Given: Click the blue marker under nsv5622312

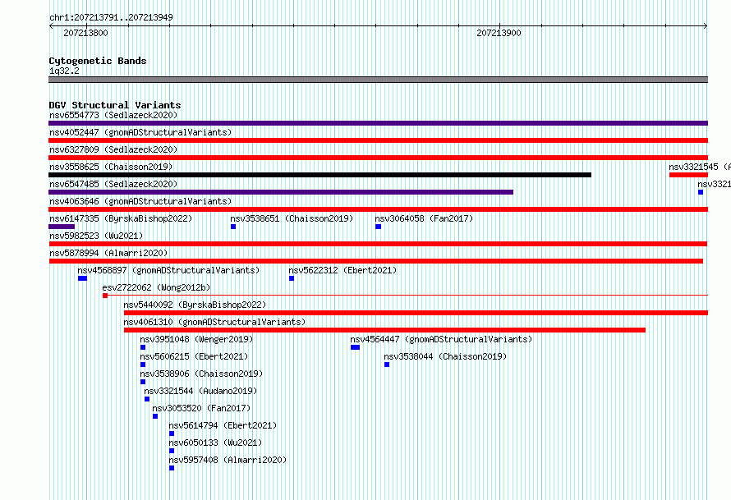Looking at the screenshot, I should tap(292, 278).
